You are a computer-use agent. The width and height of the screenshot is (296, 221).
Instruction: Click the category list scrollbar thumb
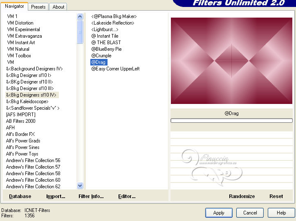coord(80,32)
